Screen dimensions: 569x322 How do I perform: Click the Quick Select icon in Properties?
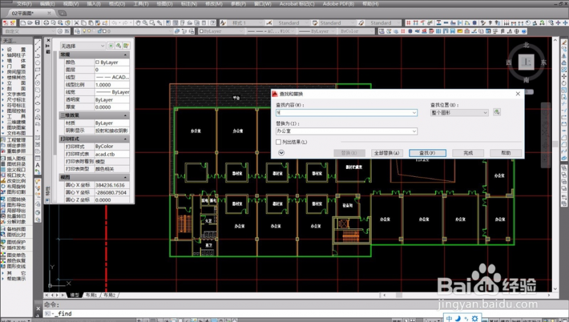126,46
